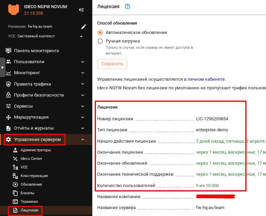Click the Ideco orange logo icon
266x216 pixels.
[14, 10]
